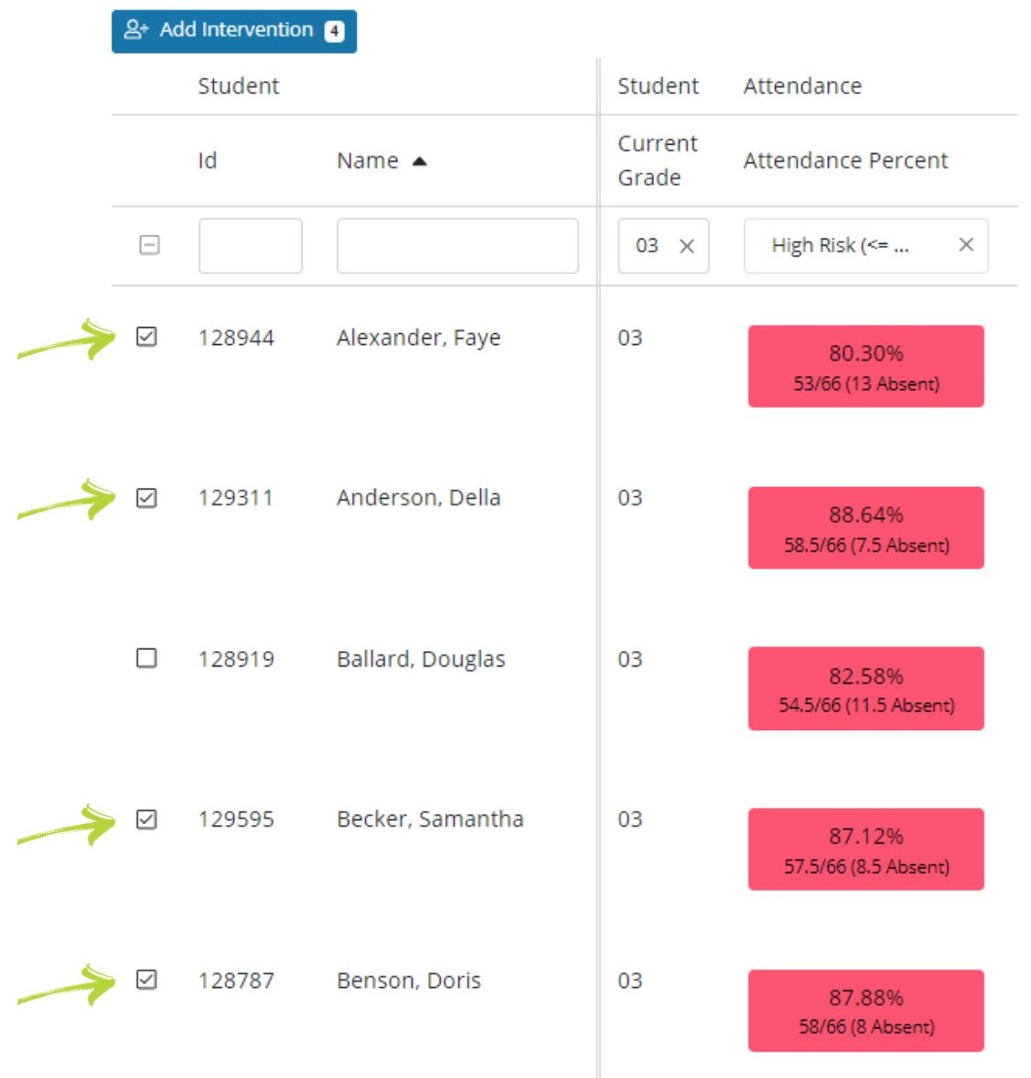The height and width of the screenshot is (1078, 1031).
Task: Clear the Current Grade 03 filter
Action: pyautogui.click(x=687, y=246)
